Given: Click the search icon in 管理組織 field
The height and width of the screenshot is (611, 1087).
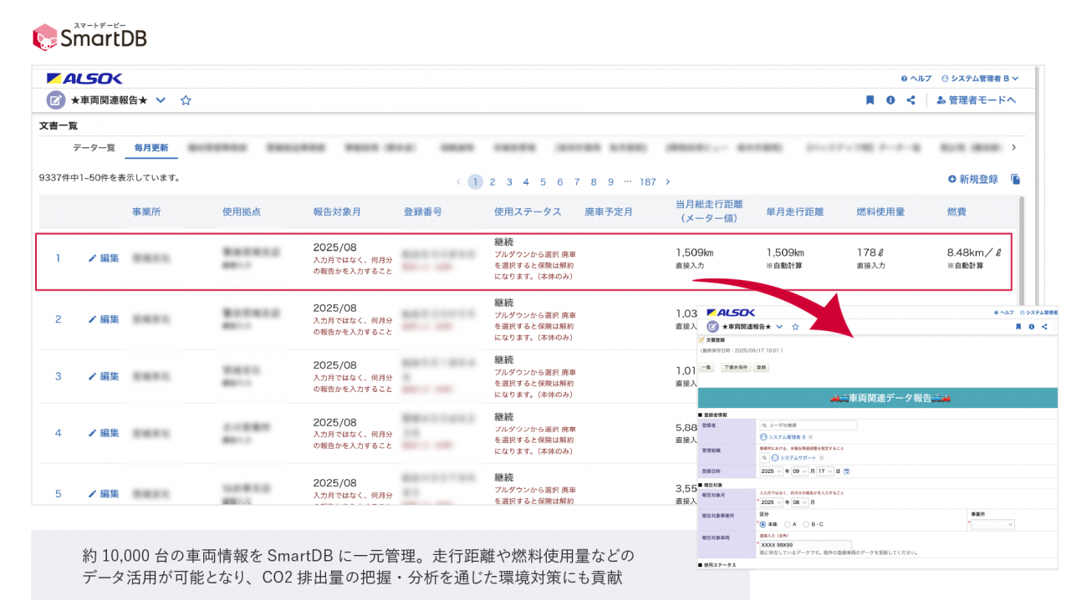Looking at the screenshot, I should coord(764,458).
